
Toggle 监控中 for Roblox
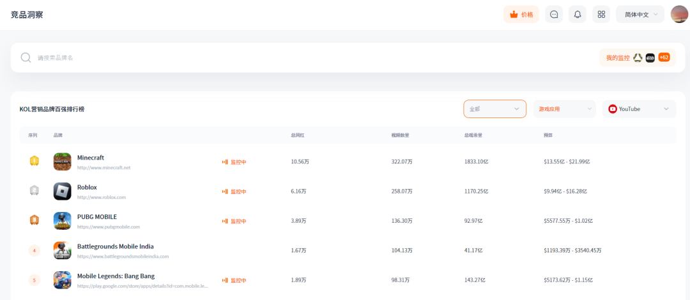coord(234,191)
